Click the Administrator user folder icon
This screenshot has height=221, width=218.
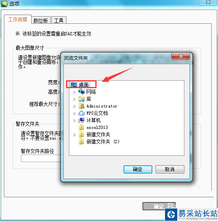click(x=82, y=106)
